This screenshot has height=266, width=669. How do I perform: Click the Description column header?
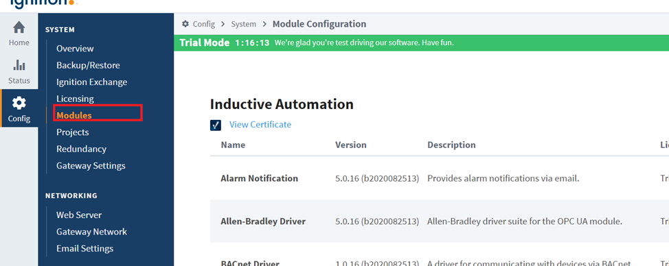coord(451,145)
